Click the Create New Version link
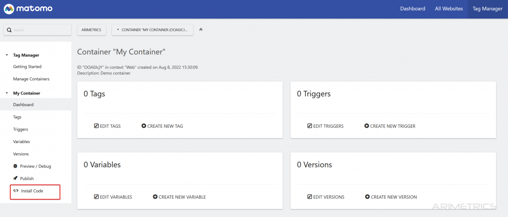This screenshot has height=217, width=508. coord(393,197)
